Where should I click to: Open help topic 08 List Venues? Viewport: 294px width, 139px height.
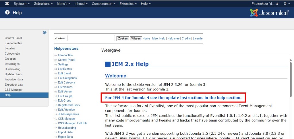point(65,87)
